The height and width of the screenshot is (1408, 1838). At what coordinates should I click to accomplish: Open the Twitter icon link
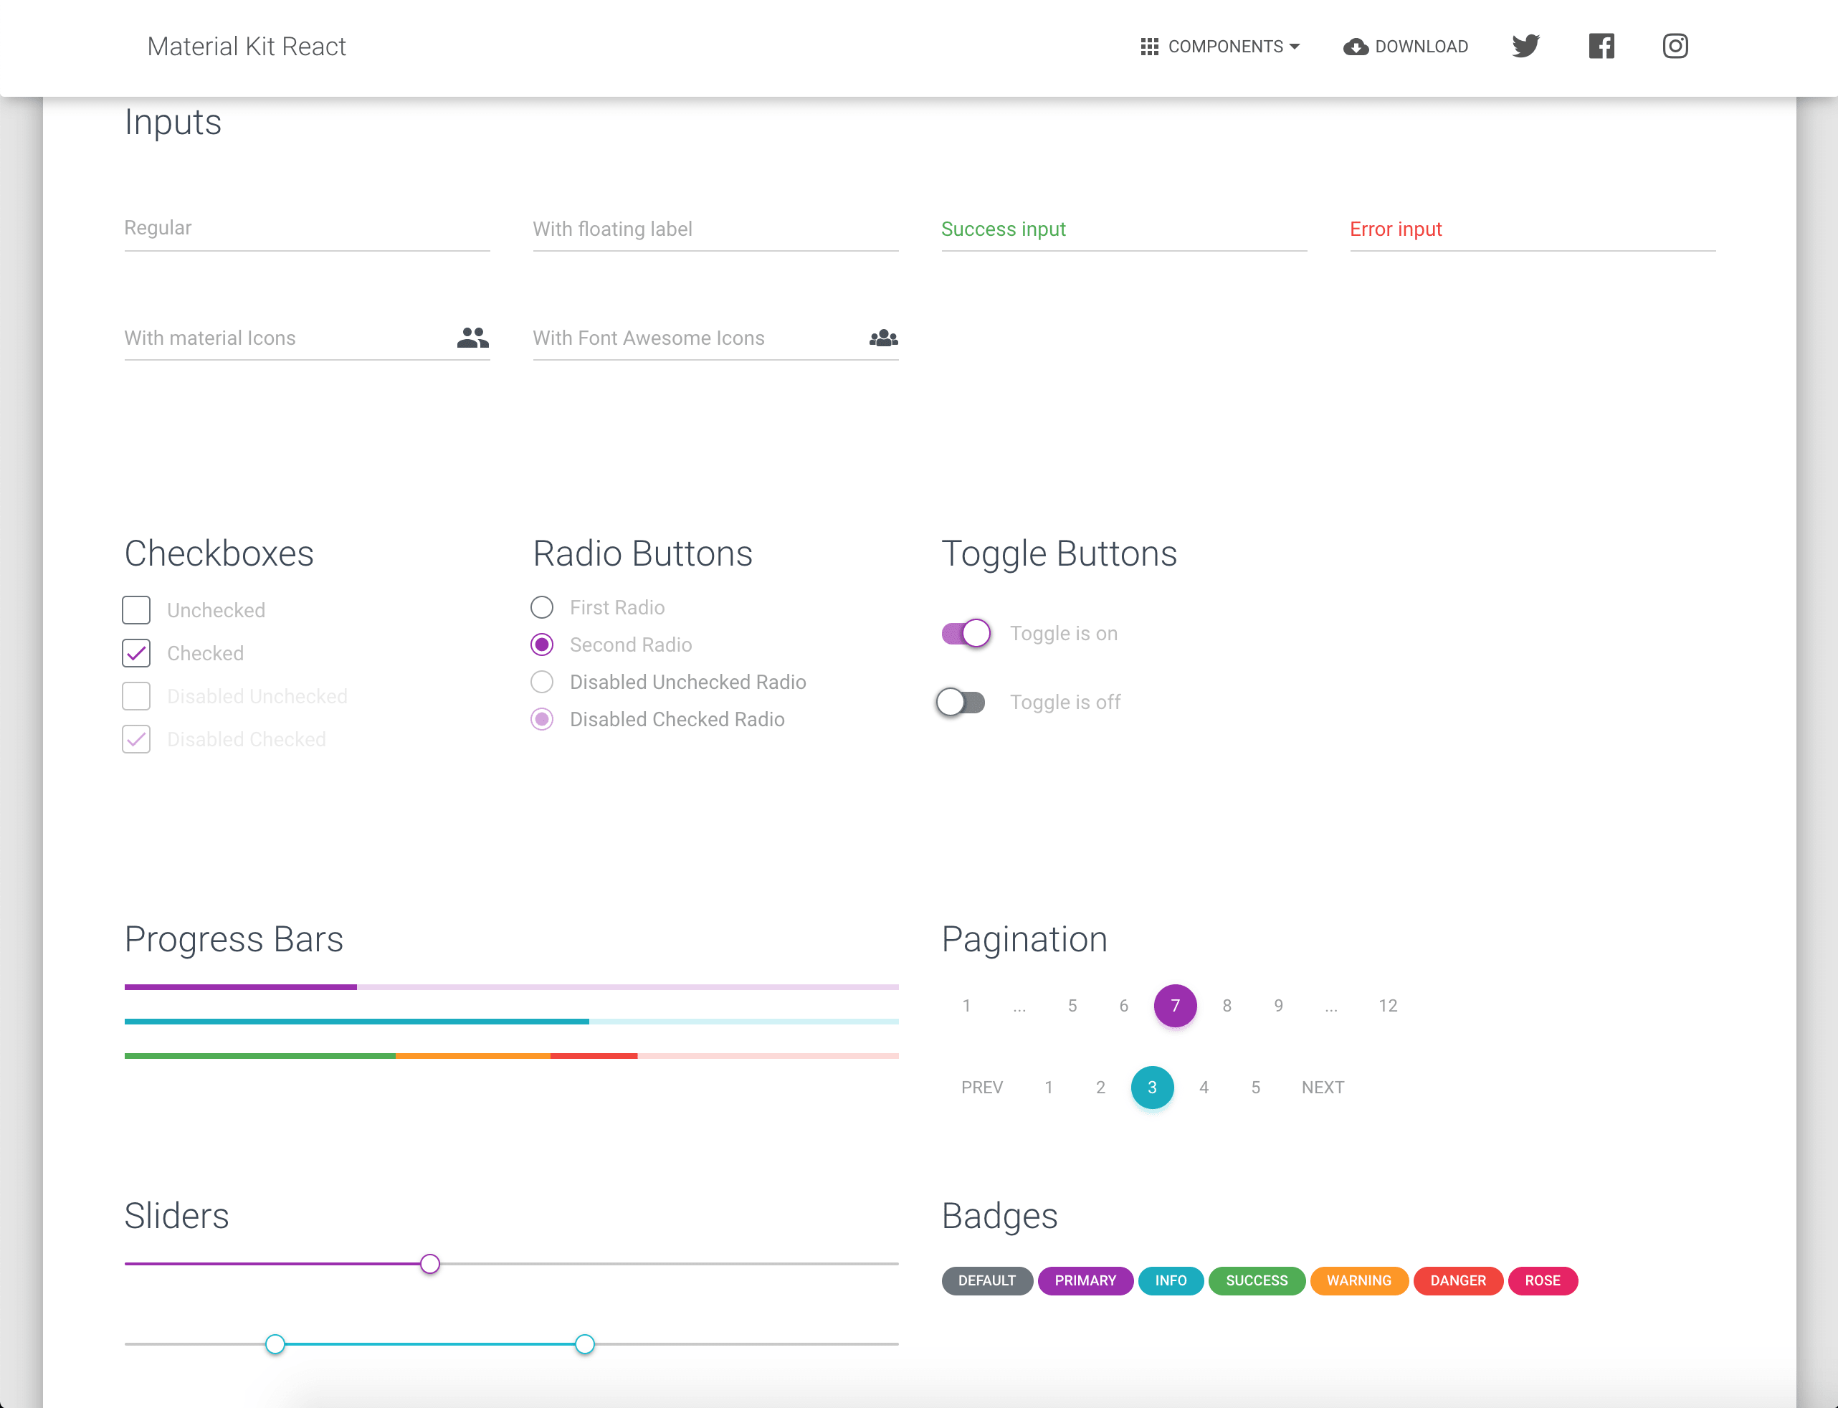coord(1525,46)
